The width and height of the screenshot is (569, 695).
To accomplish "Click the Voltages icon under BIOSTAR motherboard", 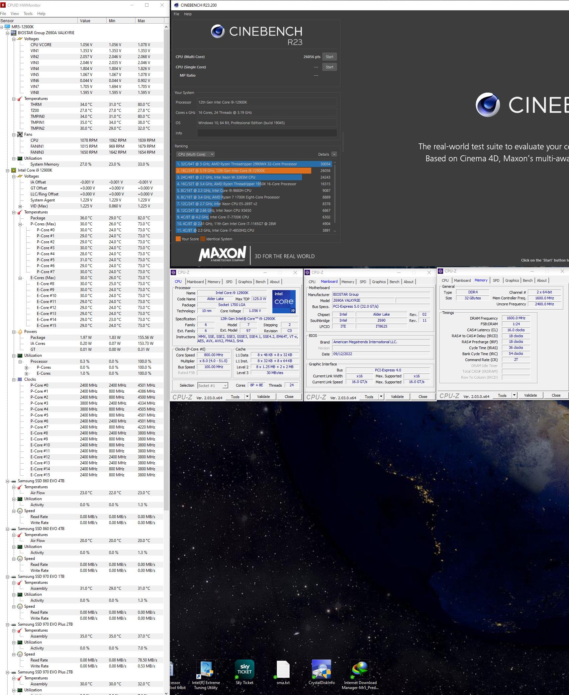I will point(20,39).
